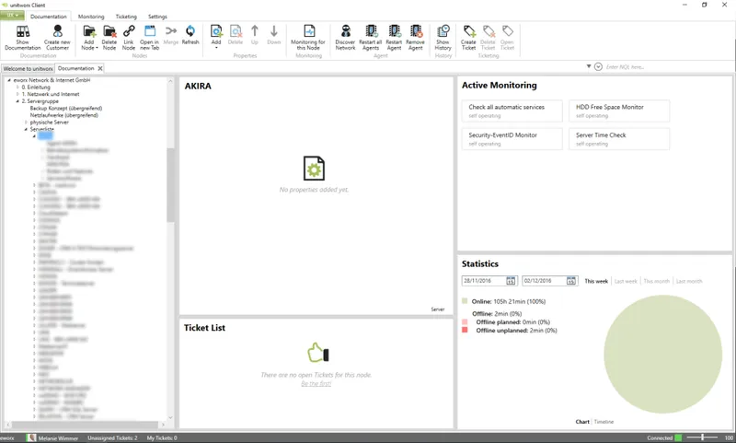
Task: Open the Settings ribbon tab
Action: [157, 17]
